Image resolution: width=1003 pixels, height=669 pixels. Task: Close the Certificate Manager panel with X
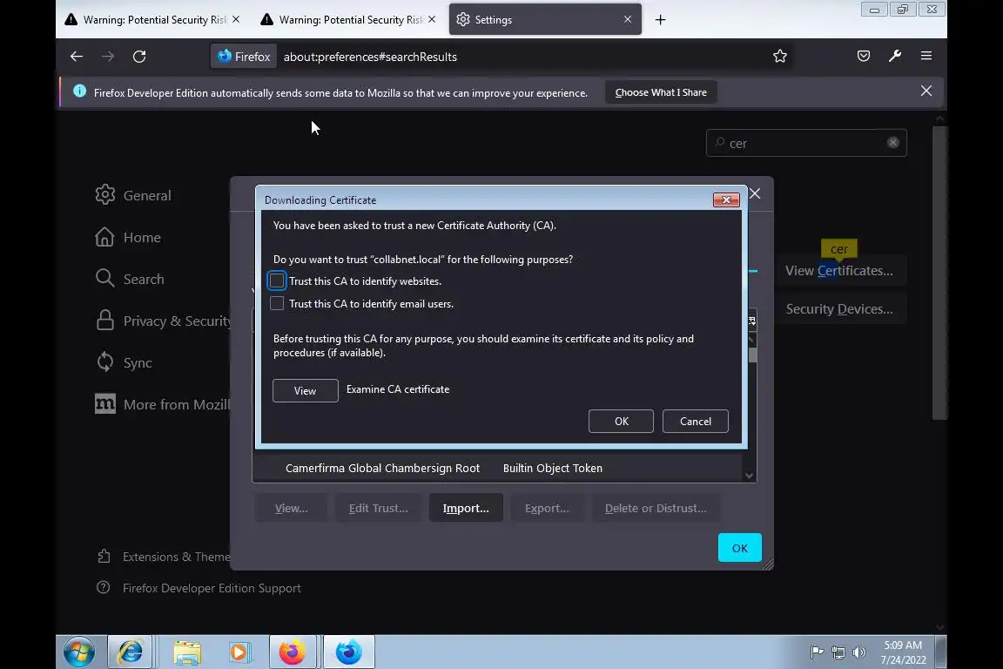(x=755, y=193)
